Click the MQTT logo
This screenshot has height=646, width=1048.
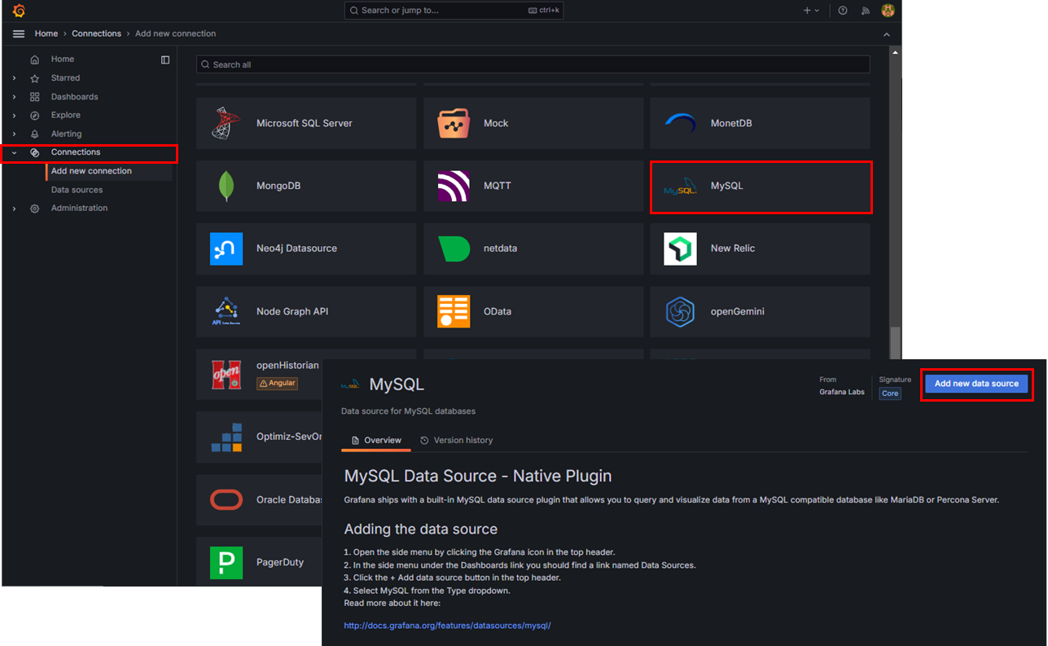[x=453, y=186]
